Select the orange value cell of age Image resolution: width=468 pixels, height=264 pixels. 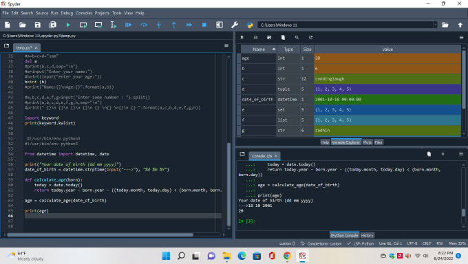point(387,58)
